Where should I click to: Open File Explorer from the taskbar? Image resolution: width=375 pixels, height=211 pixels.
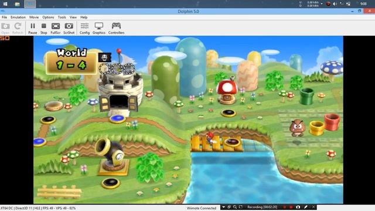point(17,4)
